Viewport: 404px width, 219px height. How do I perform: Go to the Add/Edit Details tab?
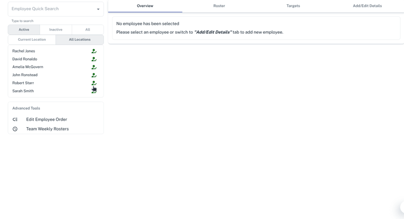pyautogui.click(x=367, y=6)
